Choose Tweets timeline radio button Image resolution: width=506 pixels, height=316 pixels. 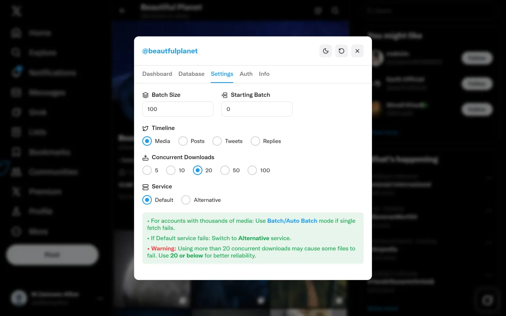coord(217,141)
